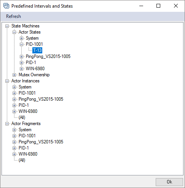Viewport: 185px width, 188px height.
Task: Click the Ok button
Action: (169, 182)
